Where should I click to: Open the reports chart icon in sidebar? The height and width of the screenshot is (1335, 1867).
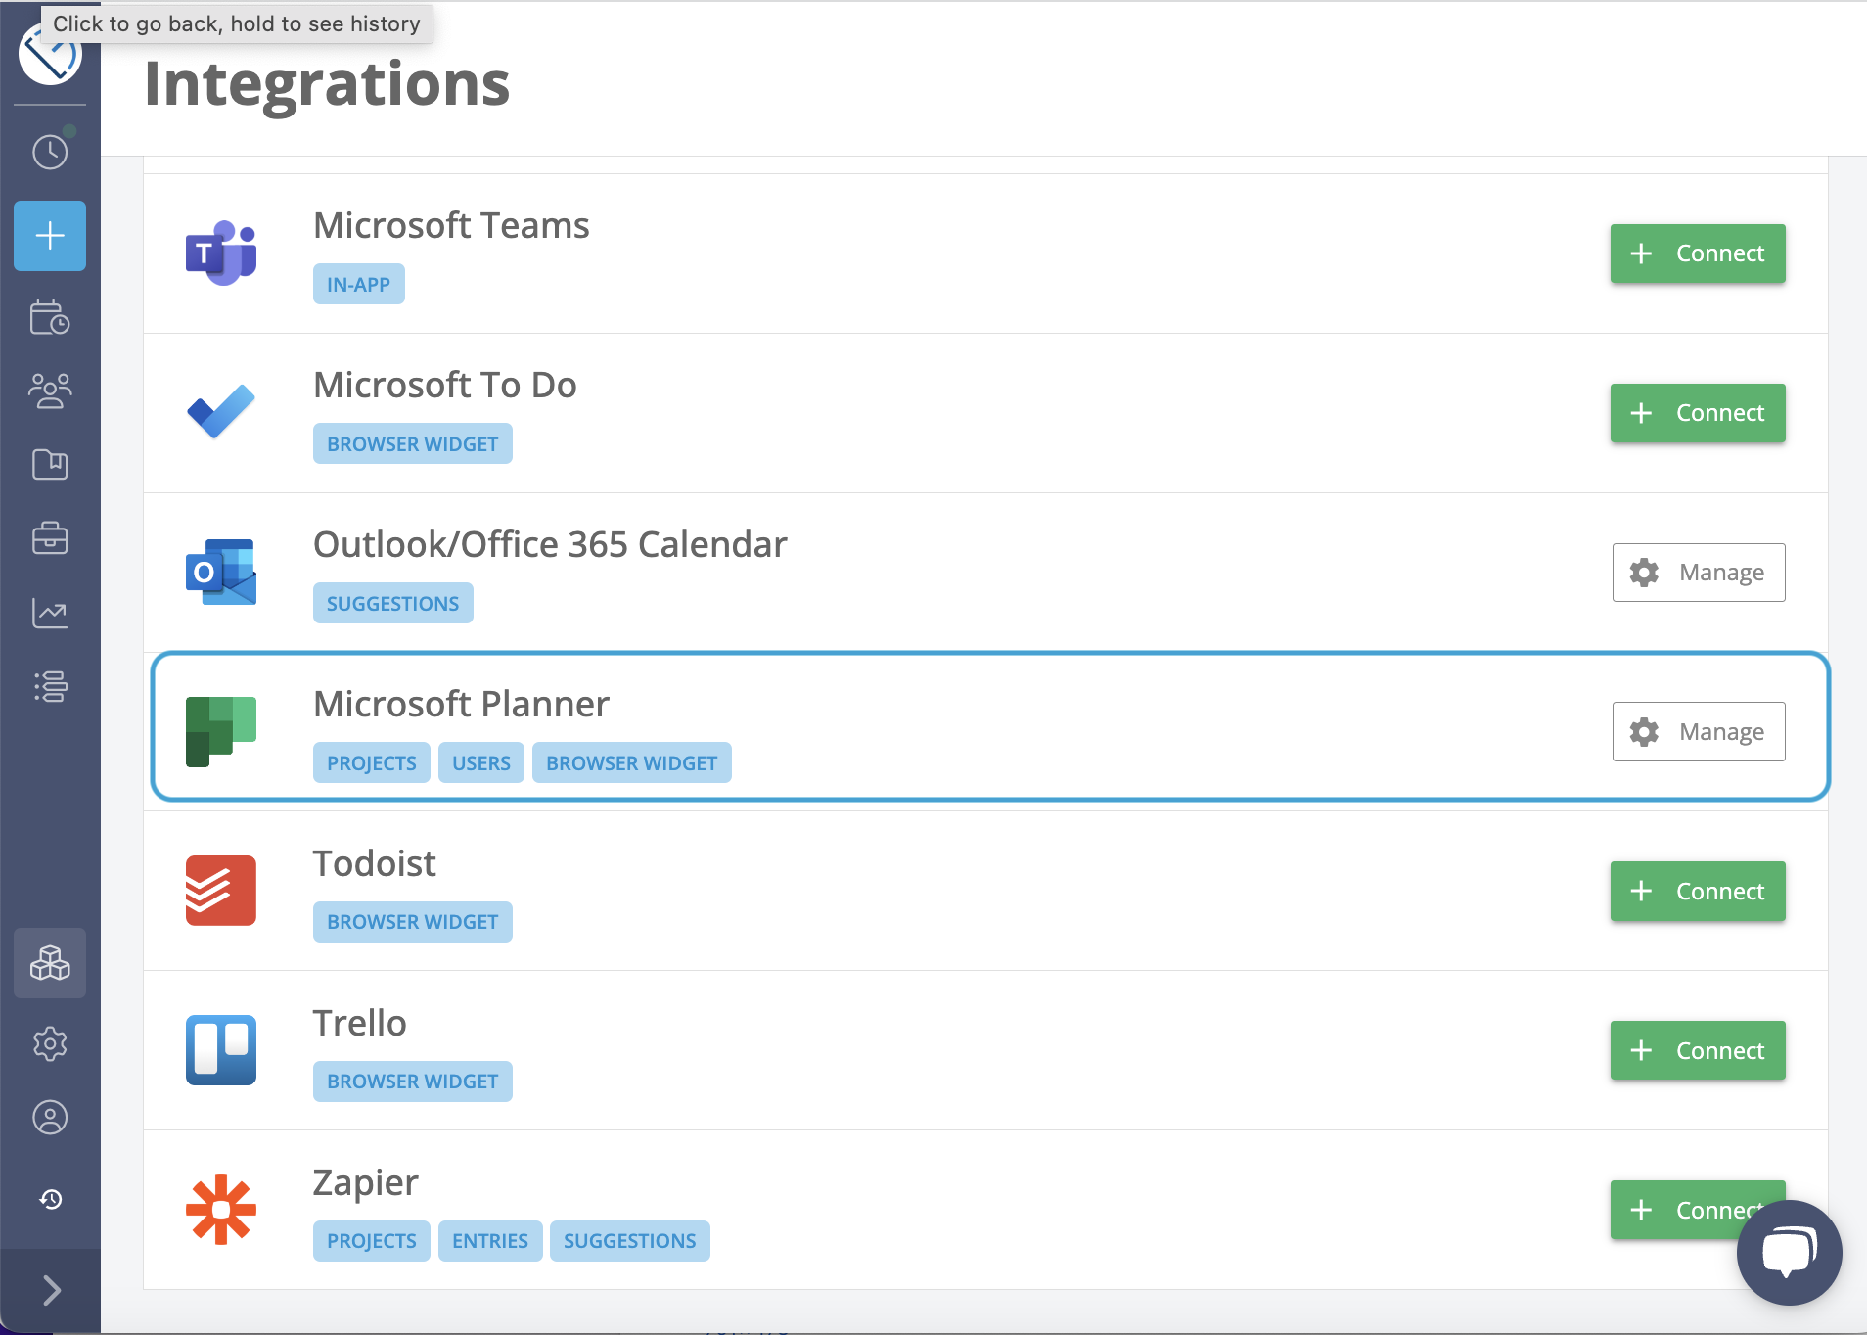[x=50, y=614]
